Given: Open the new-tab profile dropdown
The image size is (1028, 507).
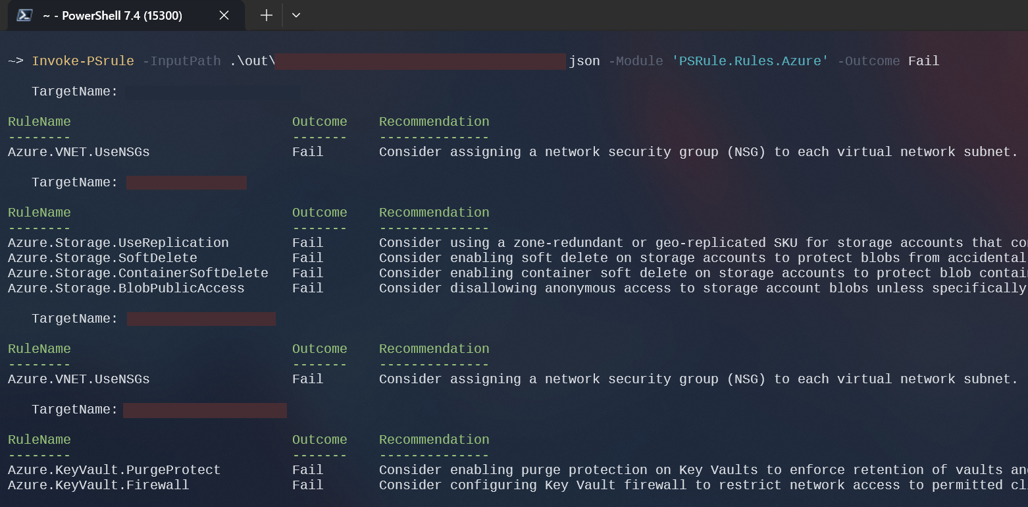Looking at the screenshot, I should tap(296, 16).
